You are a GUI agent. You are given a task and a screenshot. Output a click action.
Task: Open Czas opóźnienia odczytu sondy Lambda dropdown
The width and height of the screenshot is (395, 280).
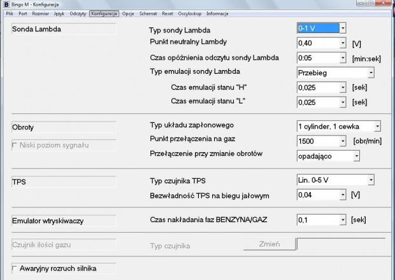tap(343, 58)
